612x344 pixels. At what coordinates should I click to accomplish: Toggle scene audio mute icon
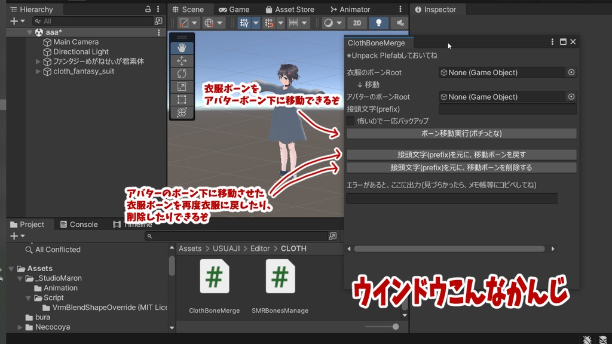click(400, 23)
